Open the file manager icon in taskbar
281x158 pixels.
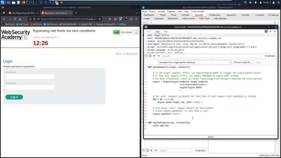14,3
